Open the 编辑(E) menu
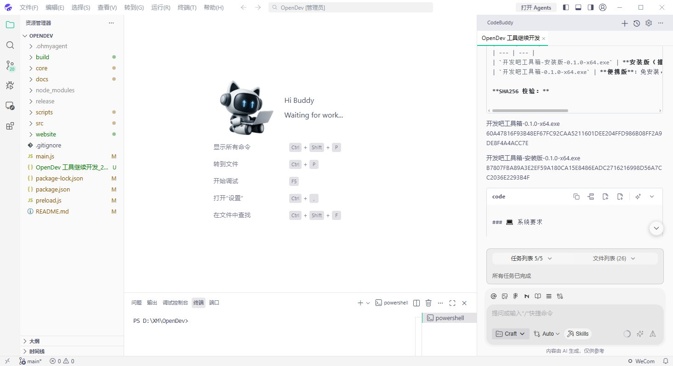Viewport: 673px width, 366px height. click(55, 7)
